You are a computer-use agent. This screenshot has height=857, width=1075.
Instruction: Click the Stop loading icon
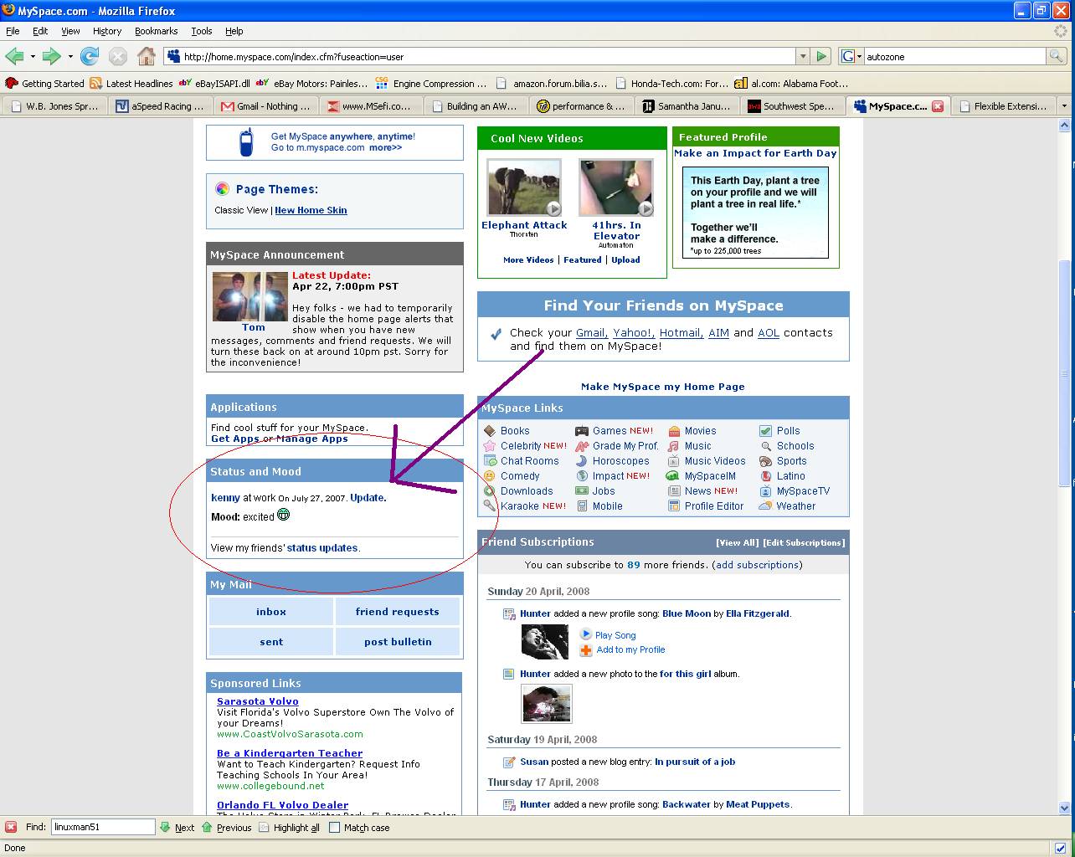[118, 56]
